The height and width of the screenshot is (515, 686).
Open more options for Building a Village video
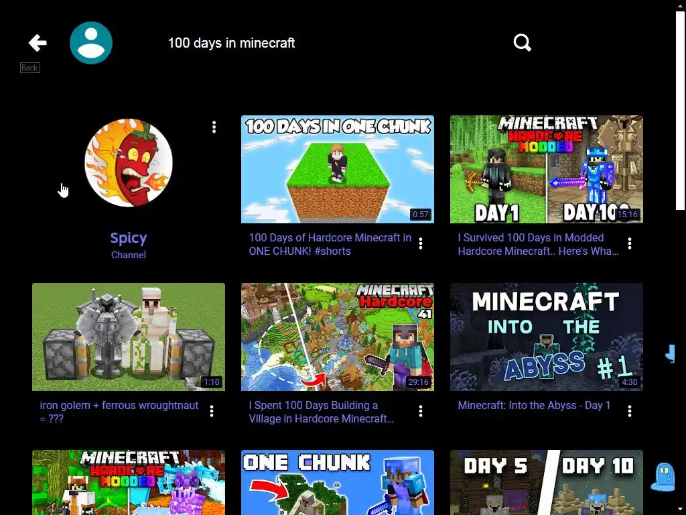coord(421,411)
